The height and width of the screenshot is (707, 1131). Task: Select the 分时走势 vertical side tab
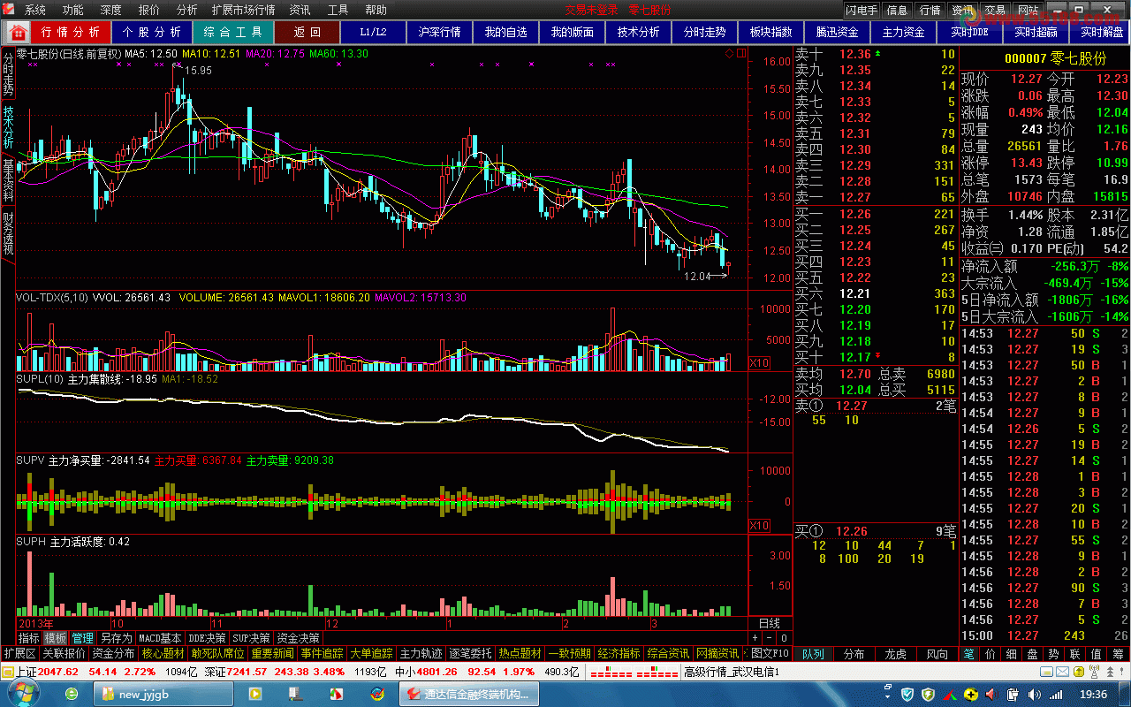(x=8, y=74)
